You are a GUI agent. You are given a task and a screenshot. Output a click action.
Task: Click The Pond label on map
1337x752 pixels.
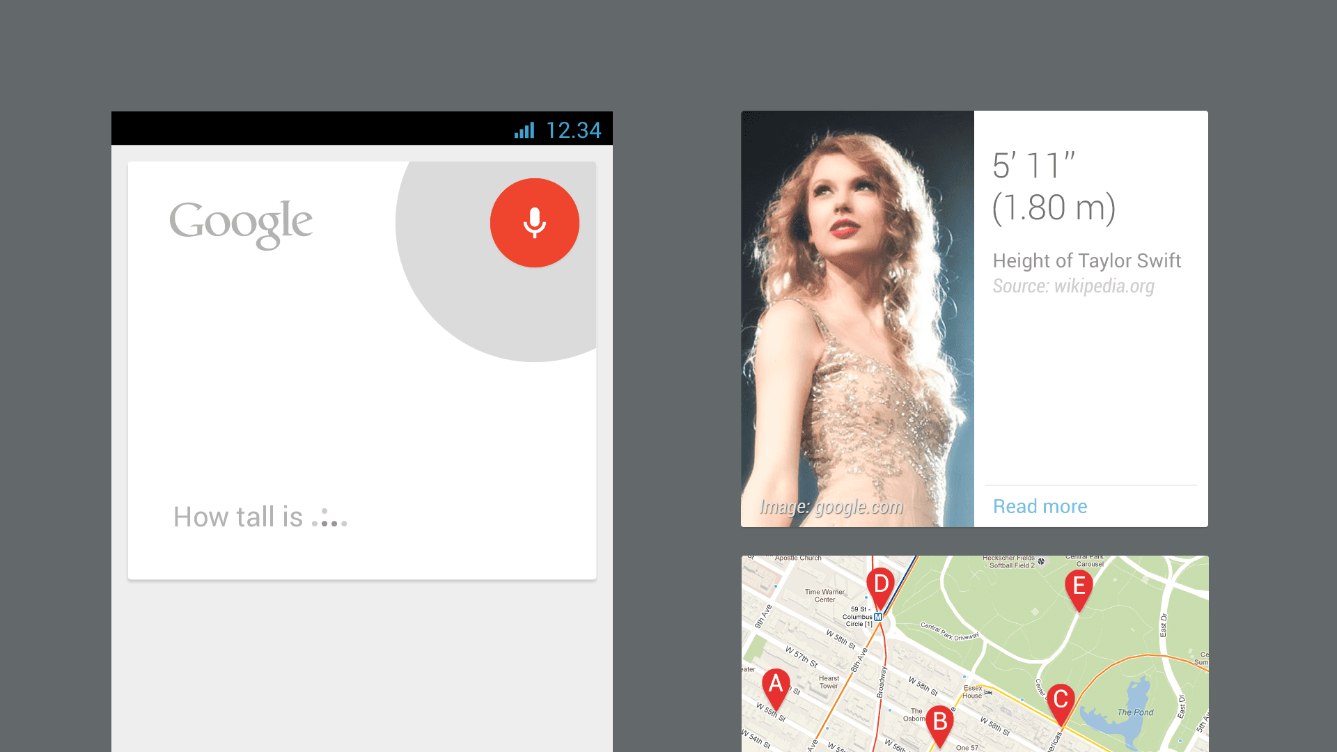tap(1135, 712)
